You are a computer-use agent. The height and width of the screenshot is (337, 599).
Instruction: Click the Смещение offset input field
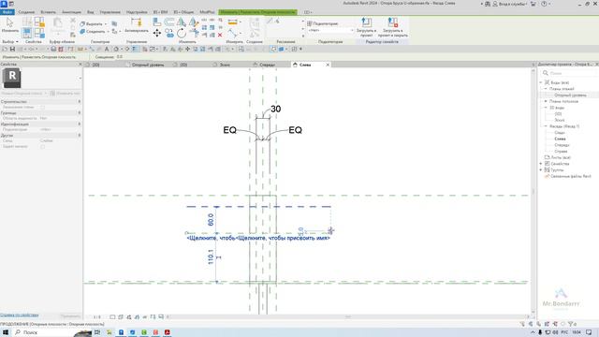point(134,57)
